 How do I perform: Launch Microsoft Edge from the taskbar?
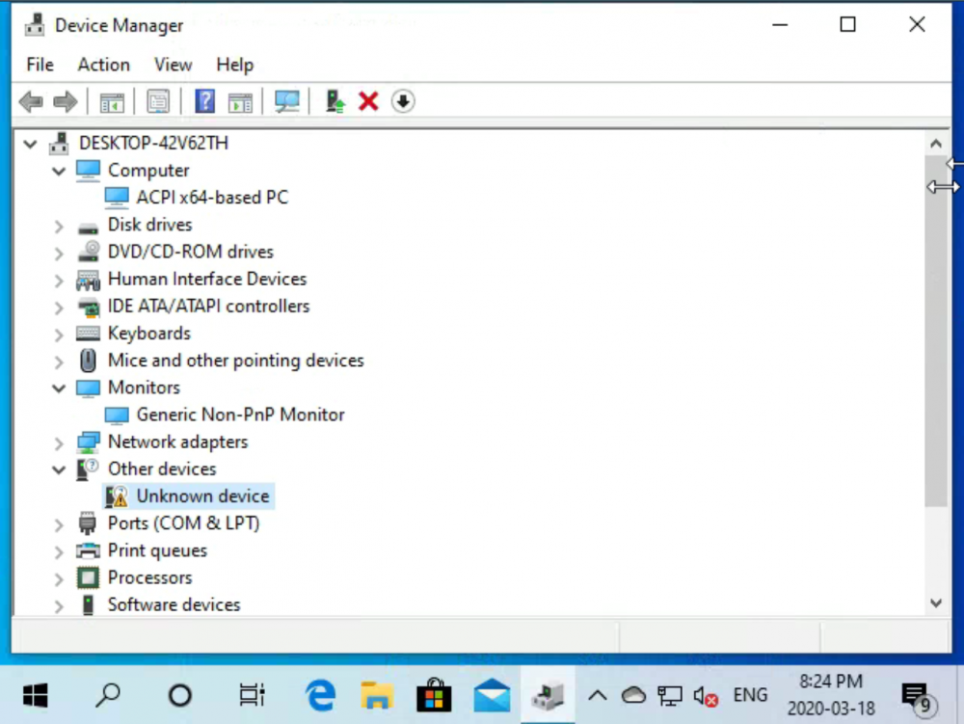point(320,696)
